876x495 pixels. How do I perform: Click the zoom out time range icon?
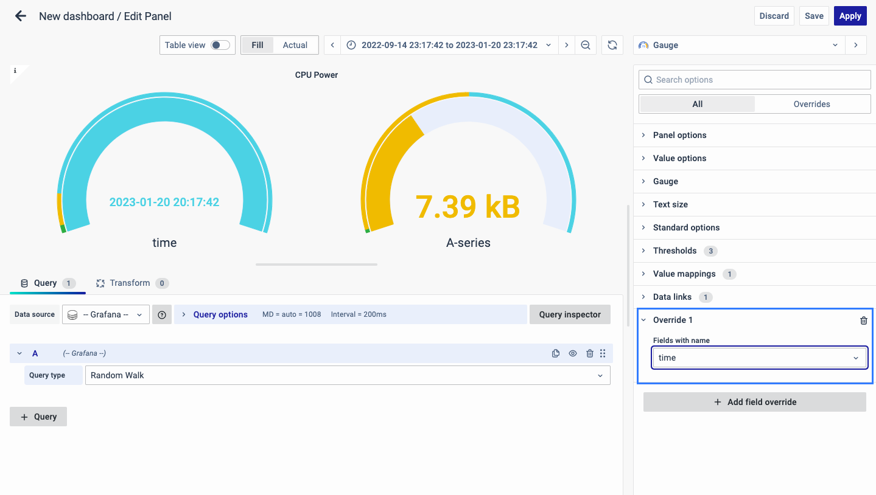(586, 45)
